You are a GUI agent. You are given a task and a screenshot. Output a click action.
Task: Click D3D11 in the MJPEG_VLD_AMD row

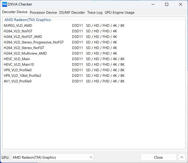77,25
